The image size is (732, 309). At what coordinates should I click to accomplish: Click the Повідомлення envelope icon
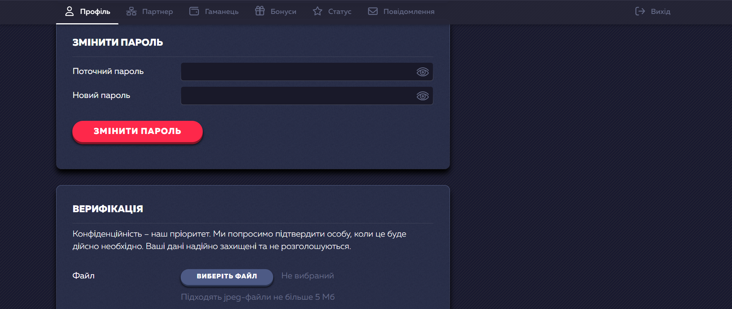[373, 11]
